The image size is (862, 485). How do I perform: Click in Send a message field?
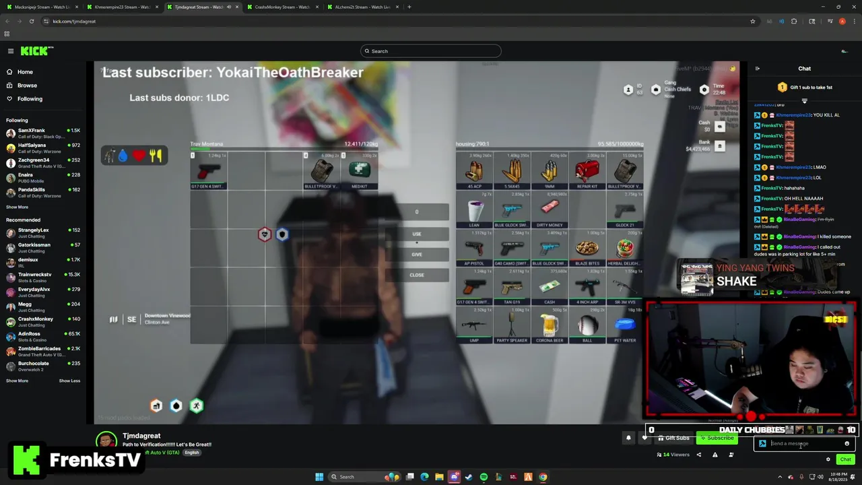(x=805, y=444)
